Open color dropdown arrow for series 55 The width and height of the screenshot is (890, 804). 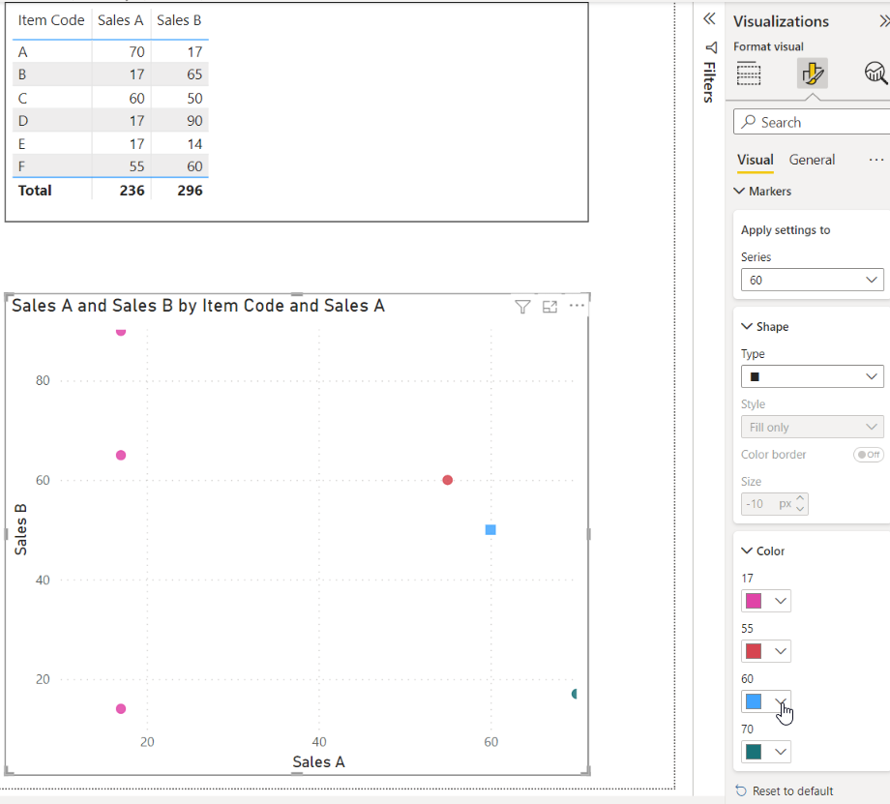[781, 651]
